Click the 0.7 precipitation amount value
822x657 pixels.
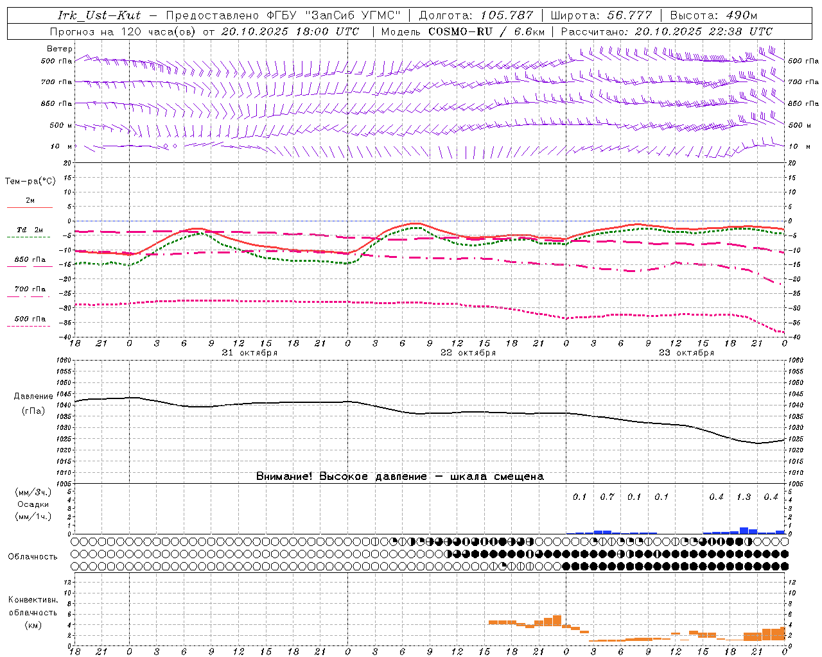coord(607,497)
